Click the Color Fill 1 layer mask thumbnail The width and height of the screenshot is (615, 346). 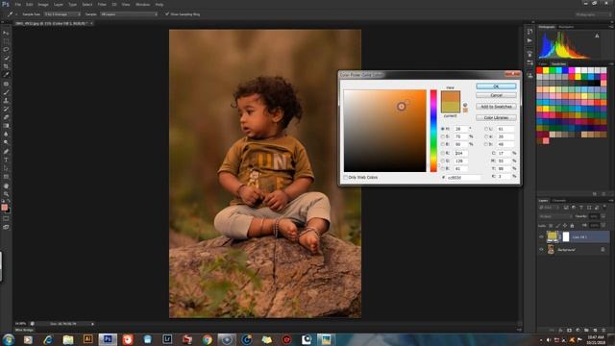point(566,236)
